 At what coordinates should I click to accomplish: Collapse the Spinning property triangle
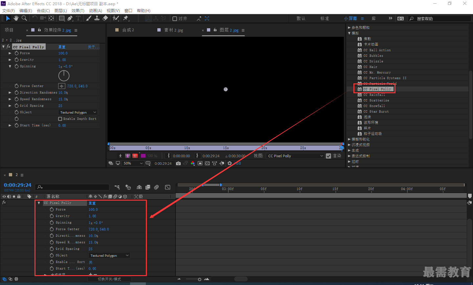pyautogui.click(x=10, y=66)
